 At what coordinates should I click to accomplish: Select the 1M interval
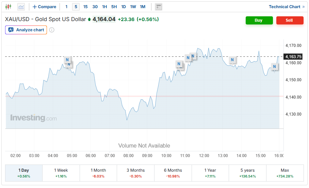click(143, 7)
